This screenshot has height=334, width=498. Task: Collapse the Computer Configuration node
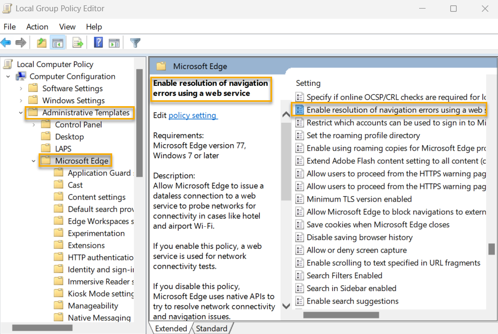[8, 76]
